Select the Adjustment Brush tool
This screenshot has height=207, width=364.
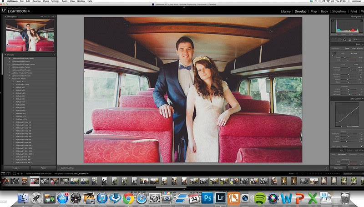click(358, 40)
